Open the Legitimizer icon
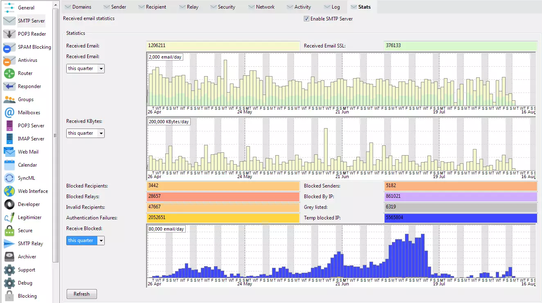 [x=9, y=217]
